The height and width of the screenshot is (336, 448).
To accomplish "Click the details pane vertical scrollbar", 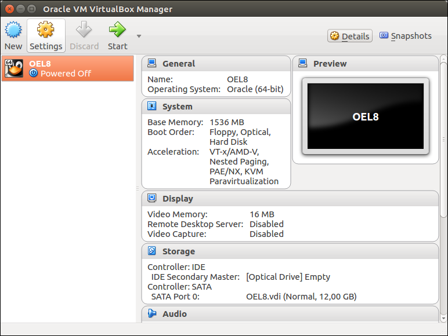I will click(x=443, y=140).
